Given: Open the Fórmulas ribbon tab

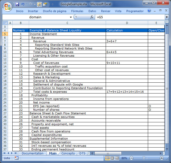Looking at the screenshot, I should (77, 11).
